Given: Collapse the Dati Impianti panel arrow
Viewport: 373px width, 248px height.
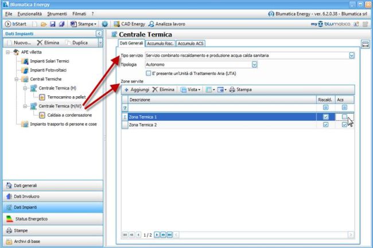Looking at the screenshot, I should pyautogui.click(x=99, y=34).
